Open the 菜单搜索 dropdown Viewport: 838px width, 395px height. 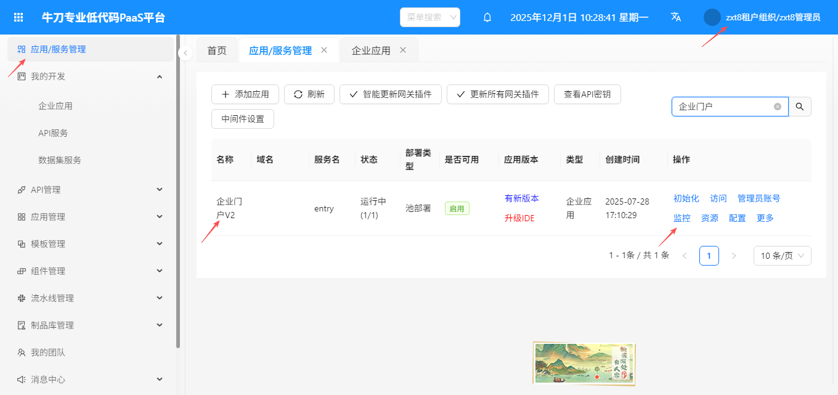[x=430, y=17]
